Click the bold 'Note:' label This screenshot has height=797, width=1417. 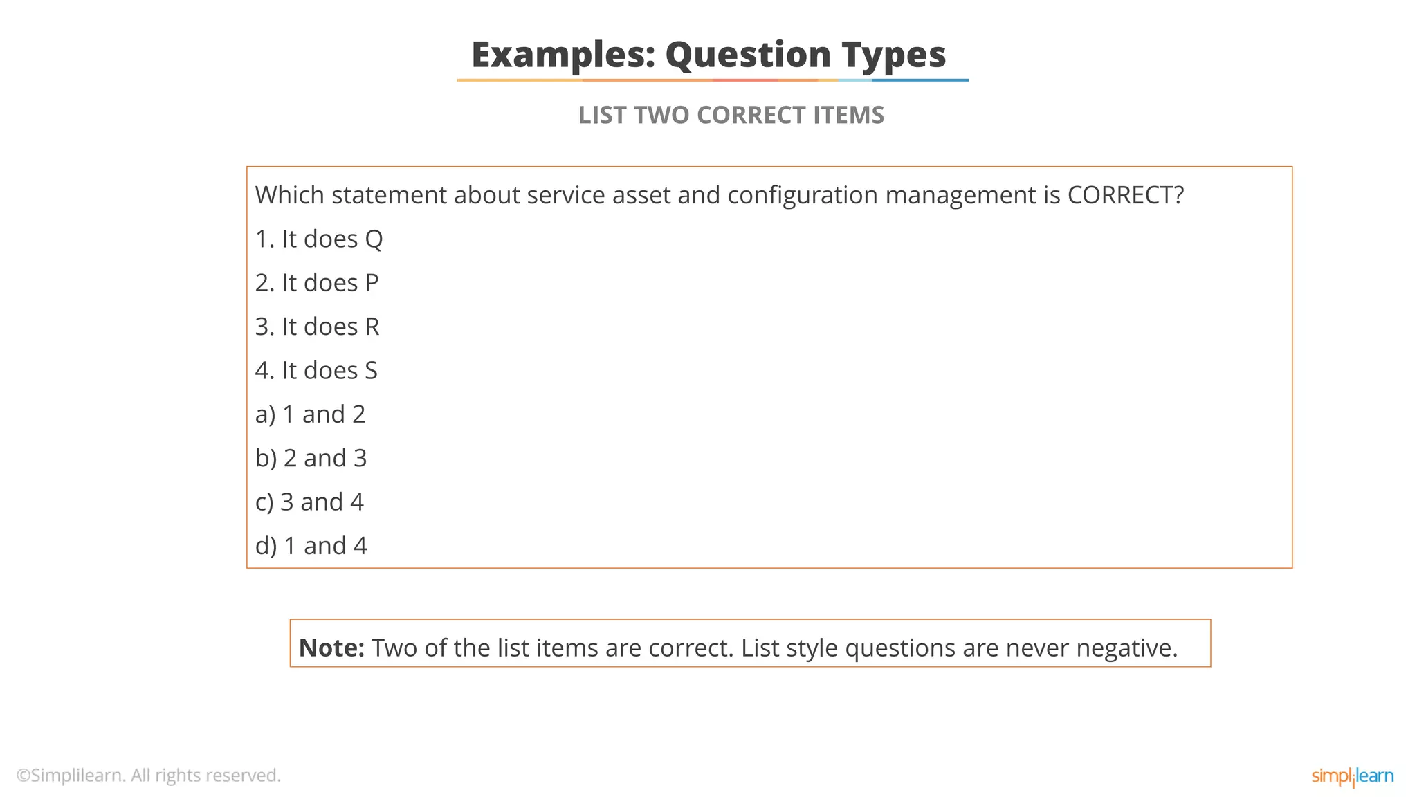point(331,648)
